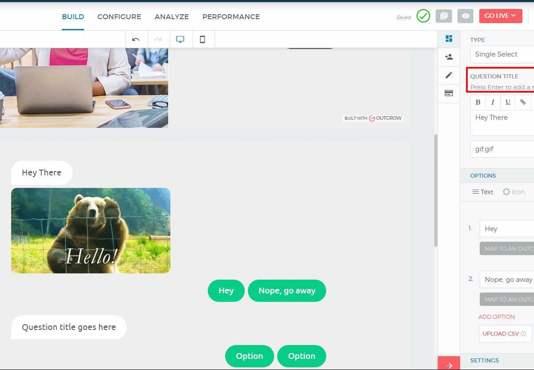The image size is (534, 370).
Task: Expand the GO LIVE dropdown
Action: [x=500, y=16]
